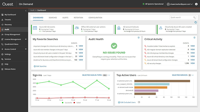Switch to the Dashboard tab
Screen dimensions: 200x112
tap(38, 18)
